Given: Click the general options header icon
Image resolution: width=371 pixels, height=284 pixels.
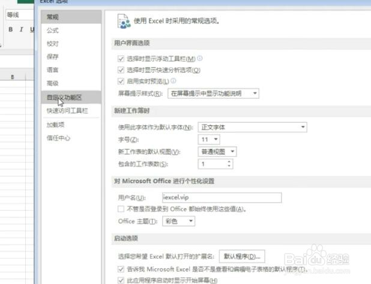Looking at the screenshot, I should 124,21.
